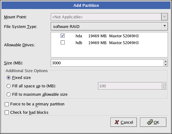Select the hda Maxtor 52049H3 row
Screen dimensions: 172x134
(109, 36)
